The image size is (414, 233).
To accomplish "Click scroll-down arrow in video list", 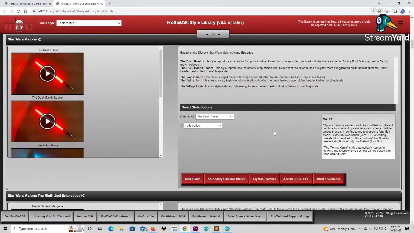I will point(161,156).
